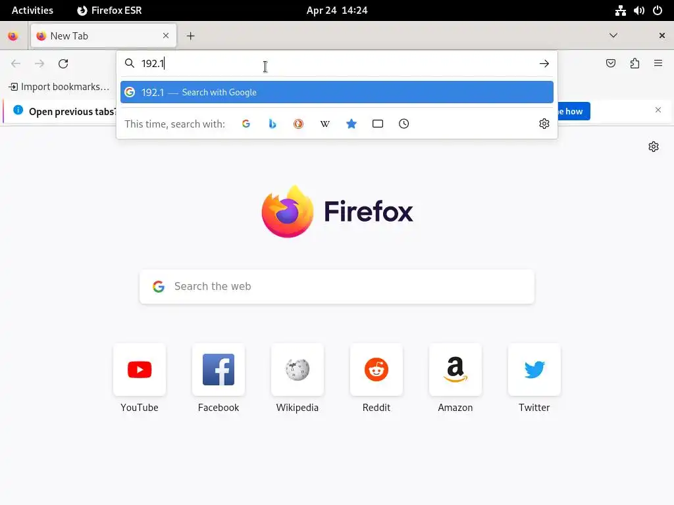
Task: Open a new tab with plus button
Action: [191, 36]
